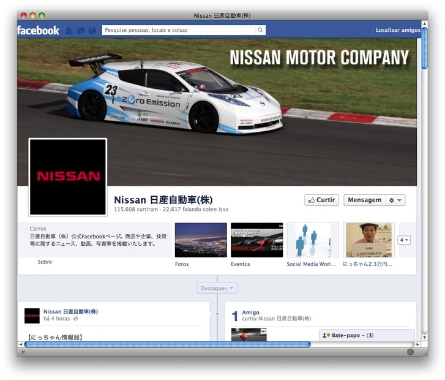Image resolution: width=445 pixels, height=380 pixels.
Task: Click the chat person icon in Bate-papo
Action: (326, 335)
